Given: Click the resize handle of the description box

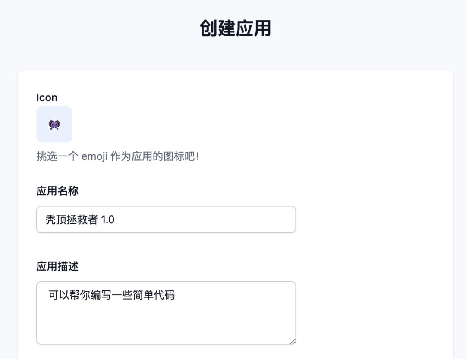Looking at the screenshot, I should pos(293,341).
